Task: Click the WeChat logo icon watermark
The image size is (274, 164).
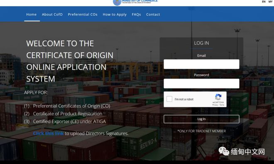Action: pos(224,151)
